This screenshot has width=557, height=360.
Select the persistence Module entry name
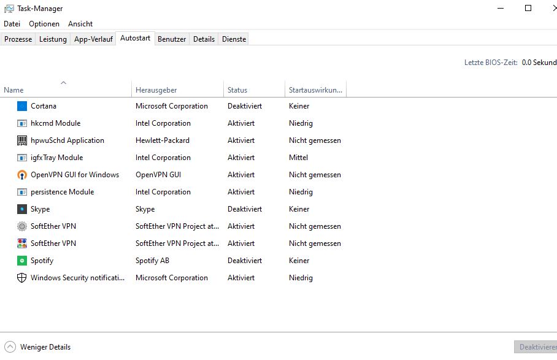[63, 192]
